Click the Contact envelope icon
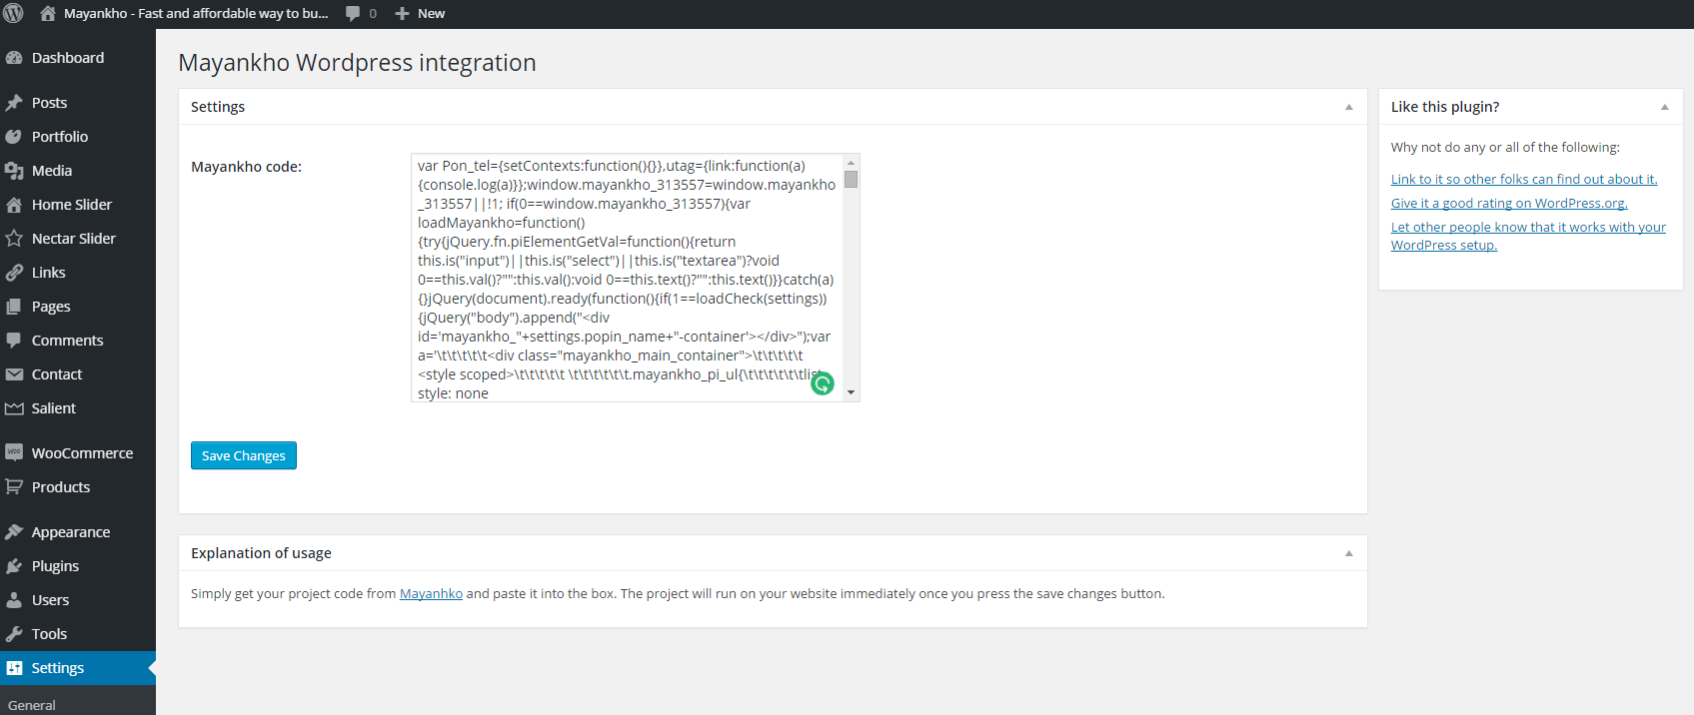 tap(14, 374)
